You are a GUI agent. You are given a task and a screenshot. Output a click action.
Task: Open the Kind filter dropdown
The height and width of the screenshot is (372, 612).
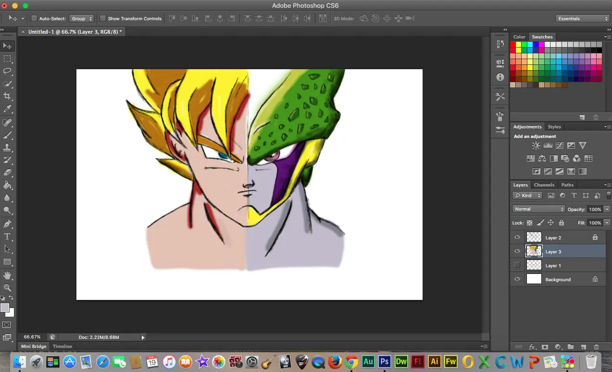(x=527, y=196)
